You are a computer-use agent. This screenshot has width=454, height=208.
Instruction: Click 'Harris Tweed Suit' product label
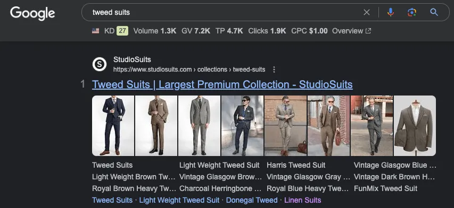pyautogui.click(x=296, y=166)
